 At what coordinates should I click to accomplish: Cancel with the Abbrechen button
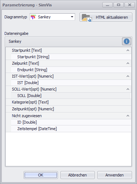78,175
